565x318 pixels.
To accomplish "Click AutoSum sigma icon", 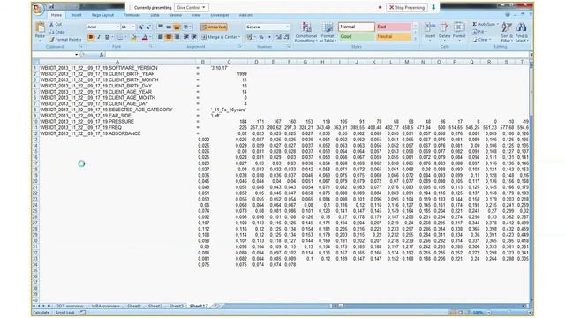I will pos(475,24).
